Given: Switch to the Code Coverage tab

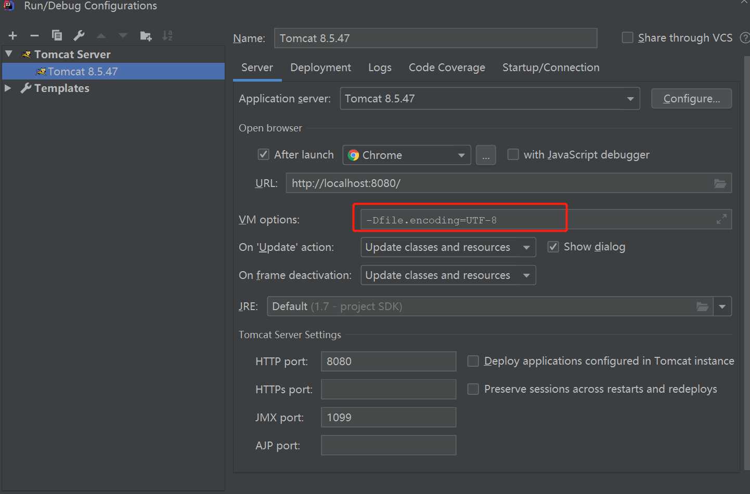Looking at the screenshot, I should click(447, 68).
